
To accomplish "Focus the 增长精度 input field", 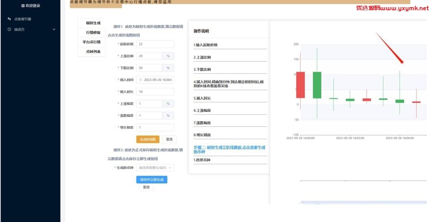I will [155, 127].
